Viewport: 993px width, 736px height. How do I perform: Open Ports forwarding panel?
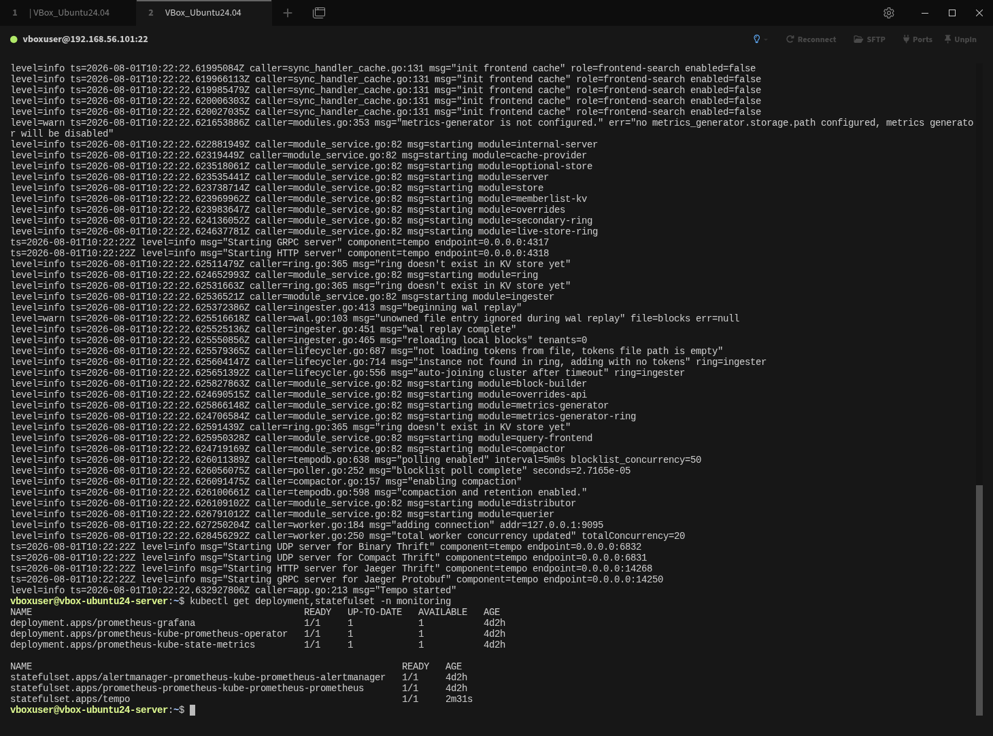point(918,39)
